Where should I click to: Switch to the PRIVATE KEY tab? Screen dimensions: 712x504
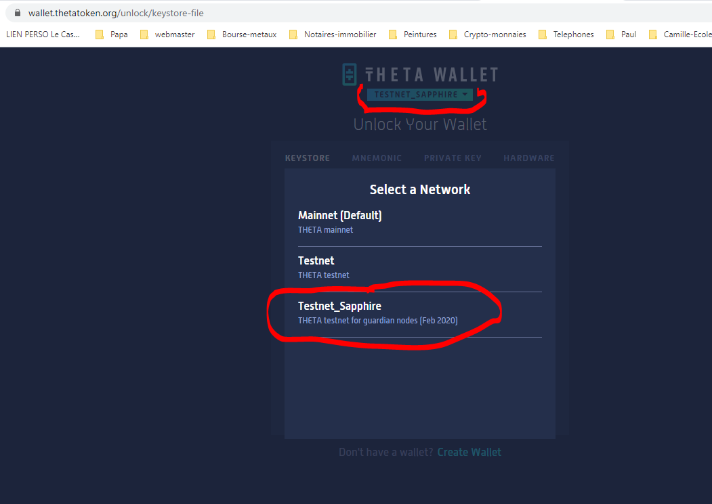click(x=453, y=158)
